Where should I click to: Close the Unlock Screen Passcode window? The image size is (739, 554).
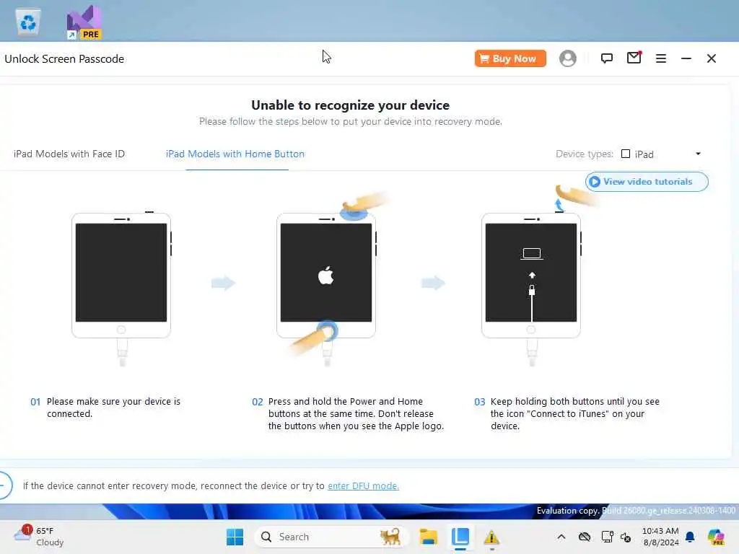click(x=711, y=58)
